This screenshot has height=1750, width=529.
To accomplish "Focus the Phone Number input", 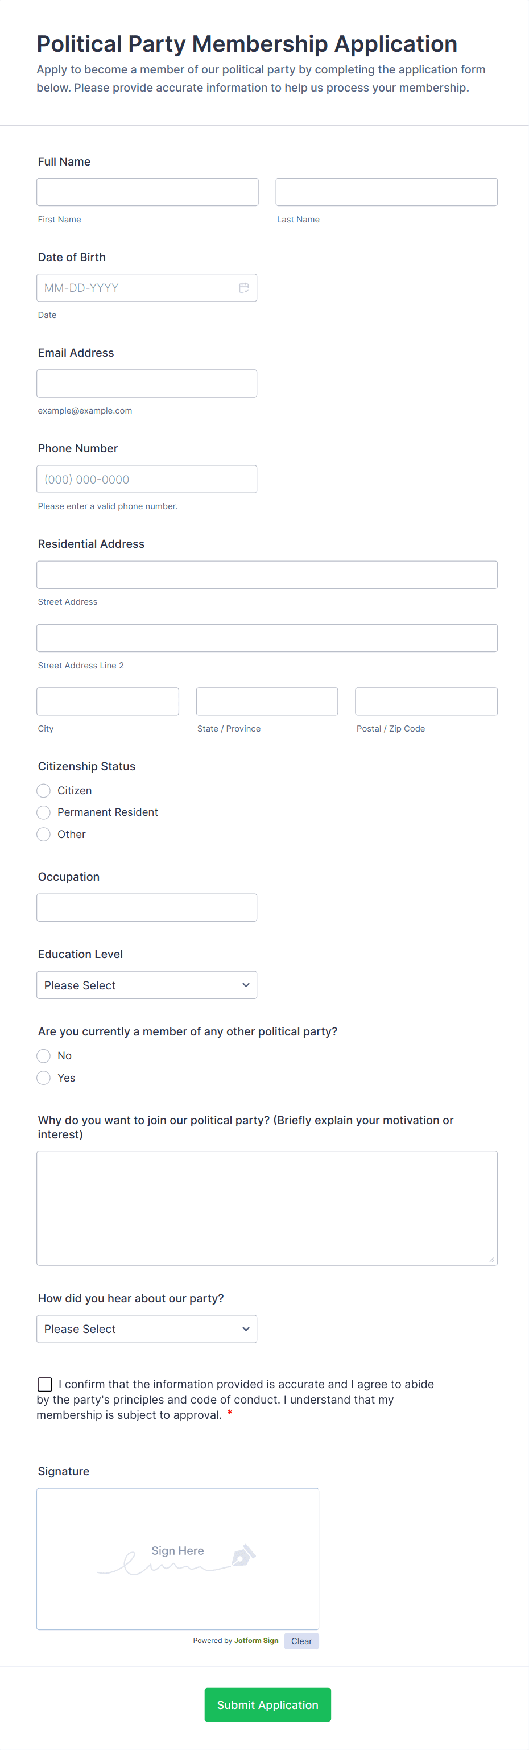I will click(147, 479).
